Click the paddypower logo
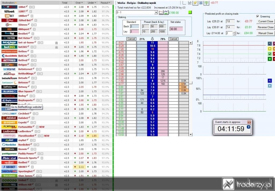 (9, 154)
